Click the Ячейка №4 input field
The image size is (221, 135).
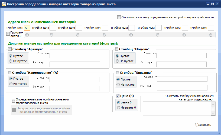(x=105, y=28)
